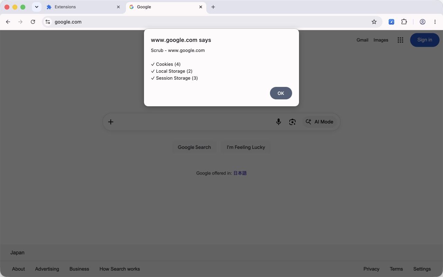Open a new tab
The width and height of the screenshot is (443, 277).
click(x=213, y=7)
